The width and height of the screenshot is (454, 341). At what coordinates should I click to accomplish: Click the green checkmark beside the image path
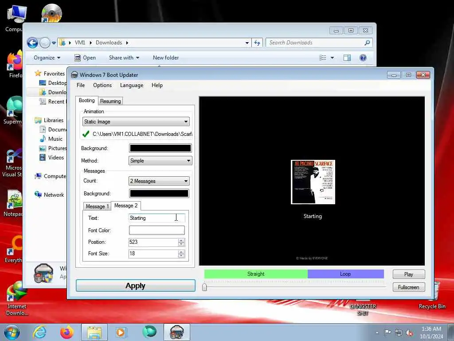[86, 134]
